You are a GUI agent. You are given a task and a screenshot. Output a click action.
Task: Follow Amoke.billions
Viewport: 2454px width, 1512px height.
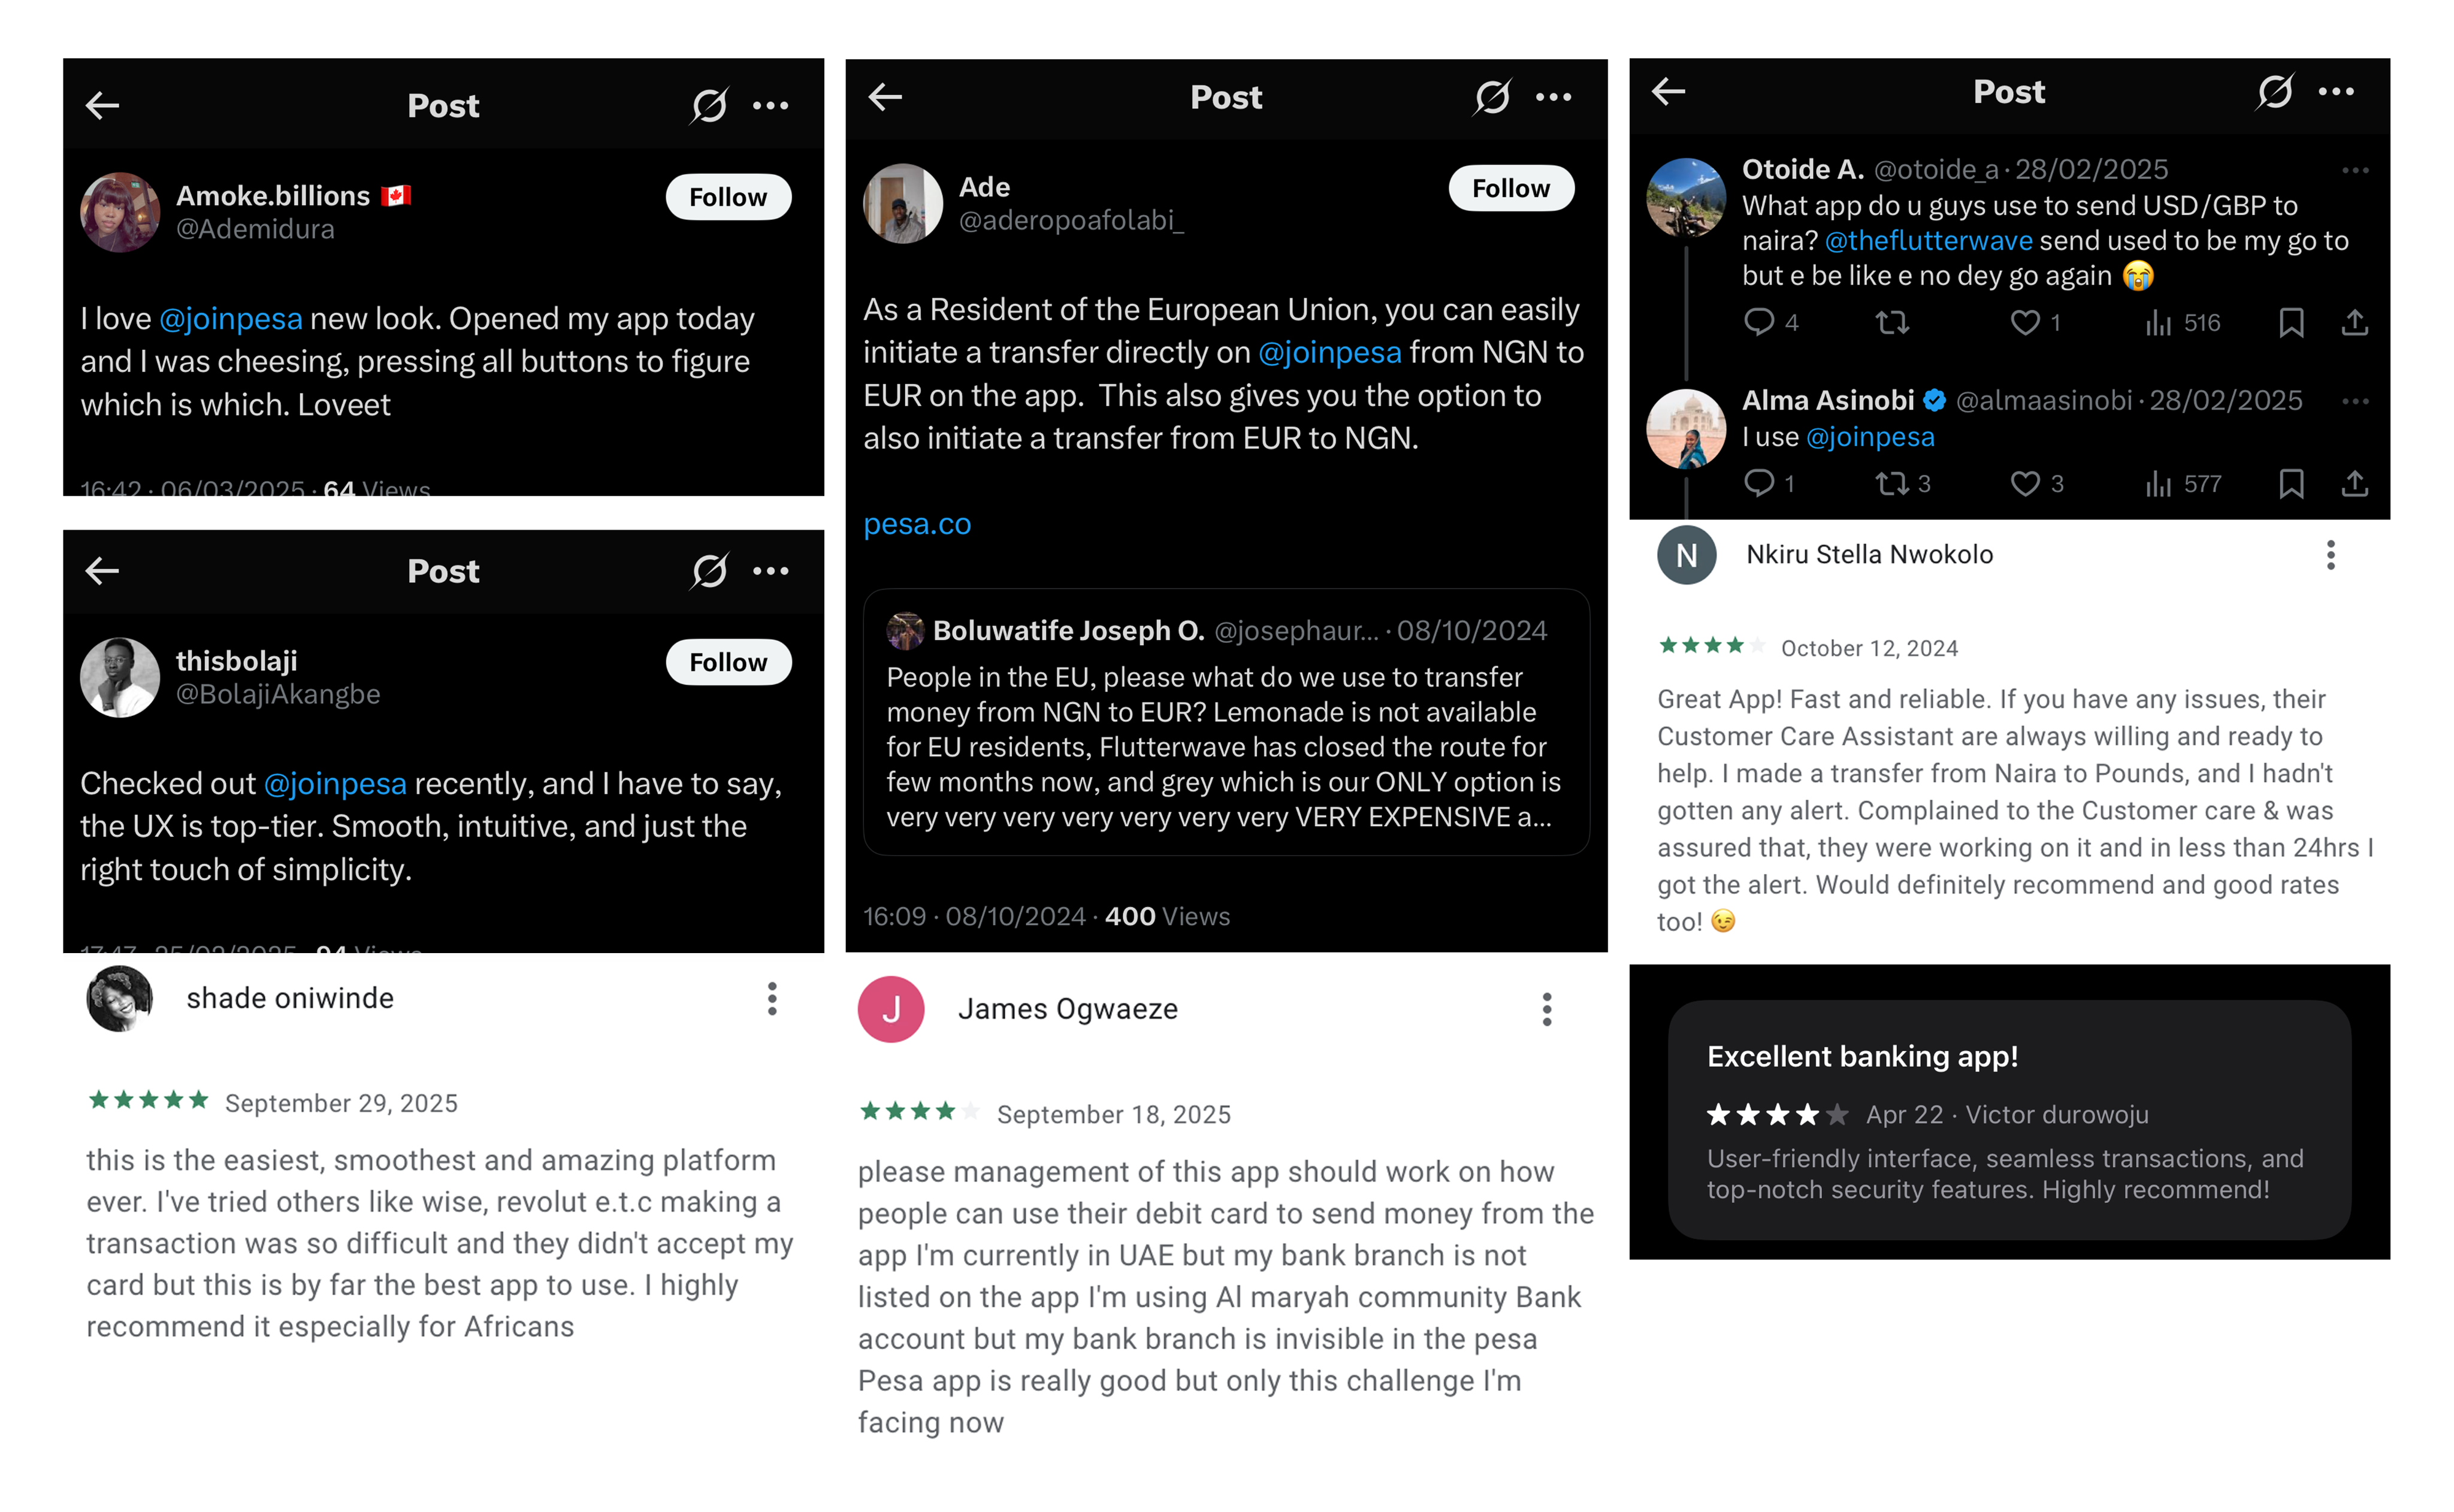pos(727,197)
